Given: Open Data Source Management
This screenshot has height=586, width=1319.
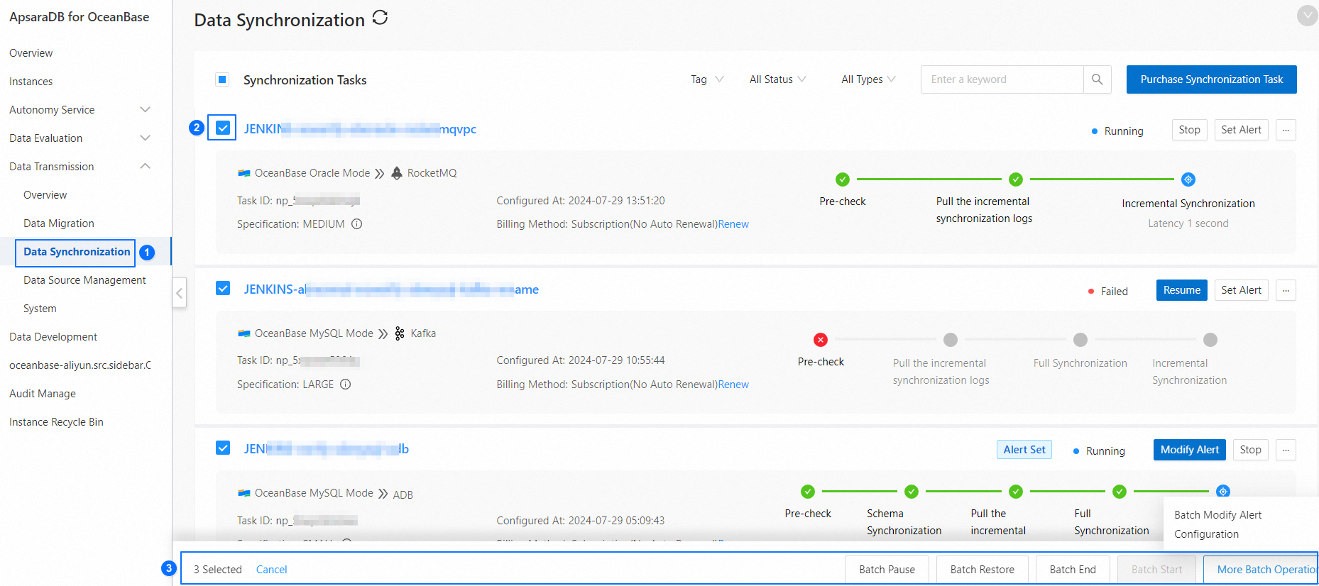Looking at the screenshot, I should [x=84, y=280].
